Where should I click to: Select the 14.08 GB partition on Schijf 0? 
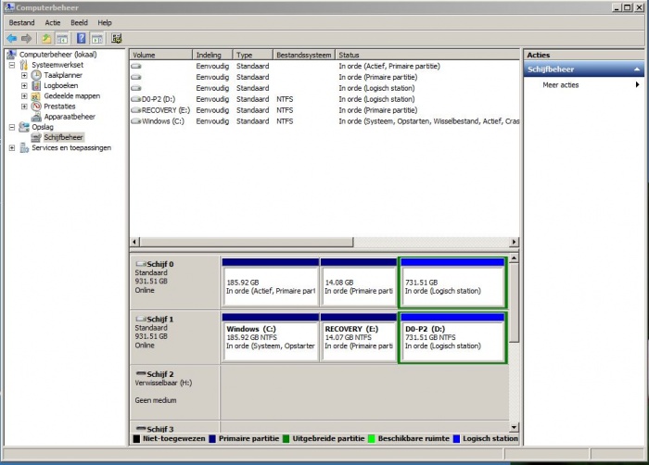tap(358, 286)
